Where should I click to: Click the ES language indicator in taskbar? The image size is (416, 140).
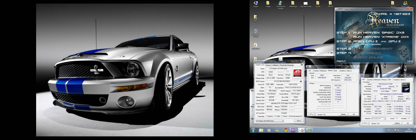point(389,130)
